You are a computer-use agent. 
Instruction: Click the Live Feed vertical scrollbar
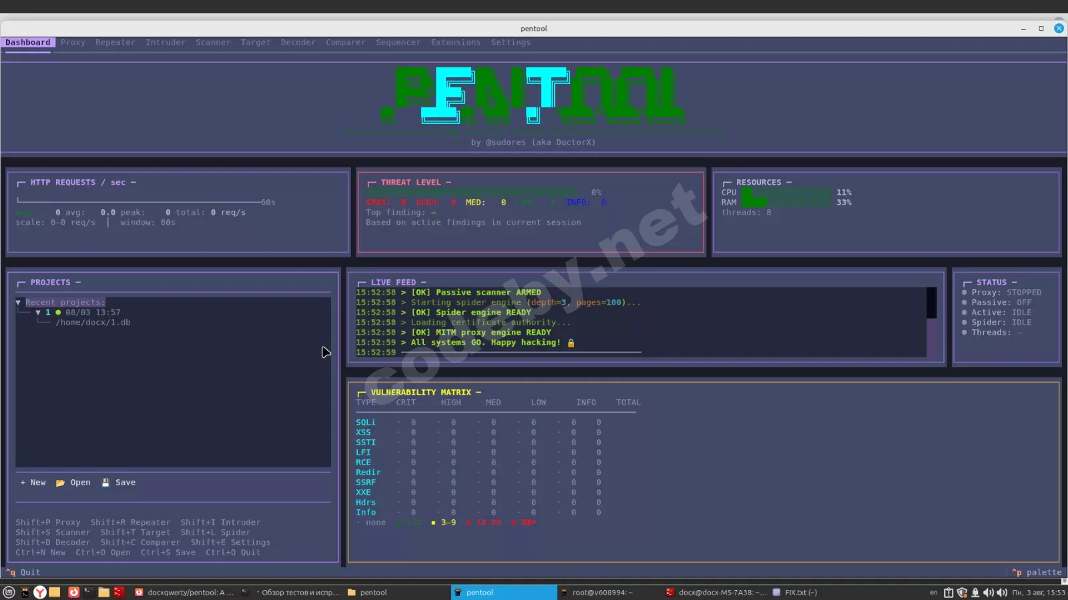pyautogui.click(x=932, y=323)
